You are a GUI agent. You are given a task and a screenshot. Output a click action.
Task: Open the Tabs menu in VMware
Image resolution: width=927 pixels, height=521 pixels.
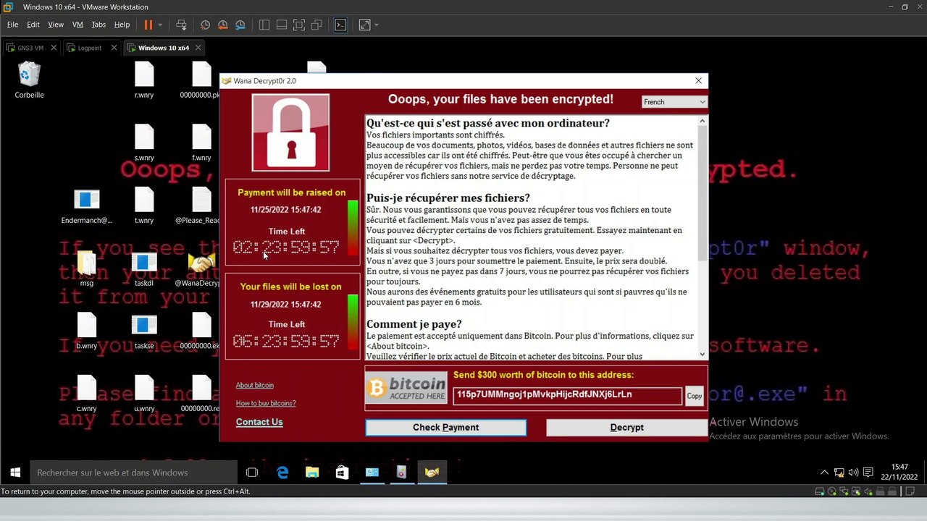pos(98,25)
